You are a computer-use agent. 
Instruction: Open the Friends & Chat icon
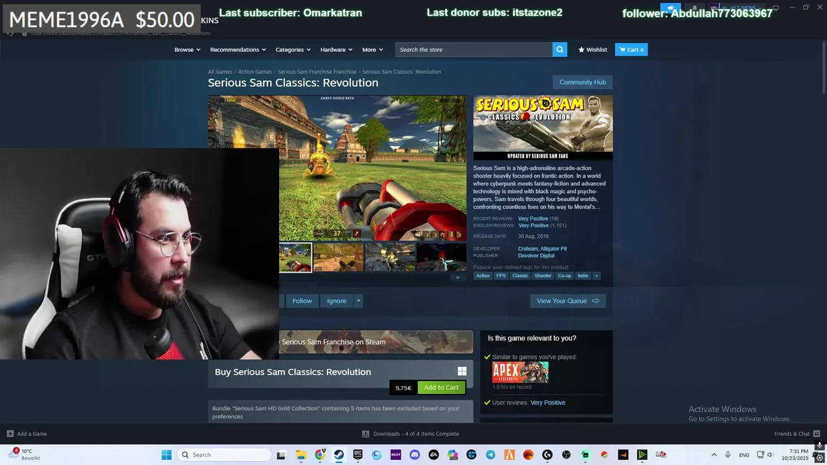(817, 433)
